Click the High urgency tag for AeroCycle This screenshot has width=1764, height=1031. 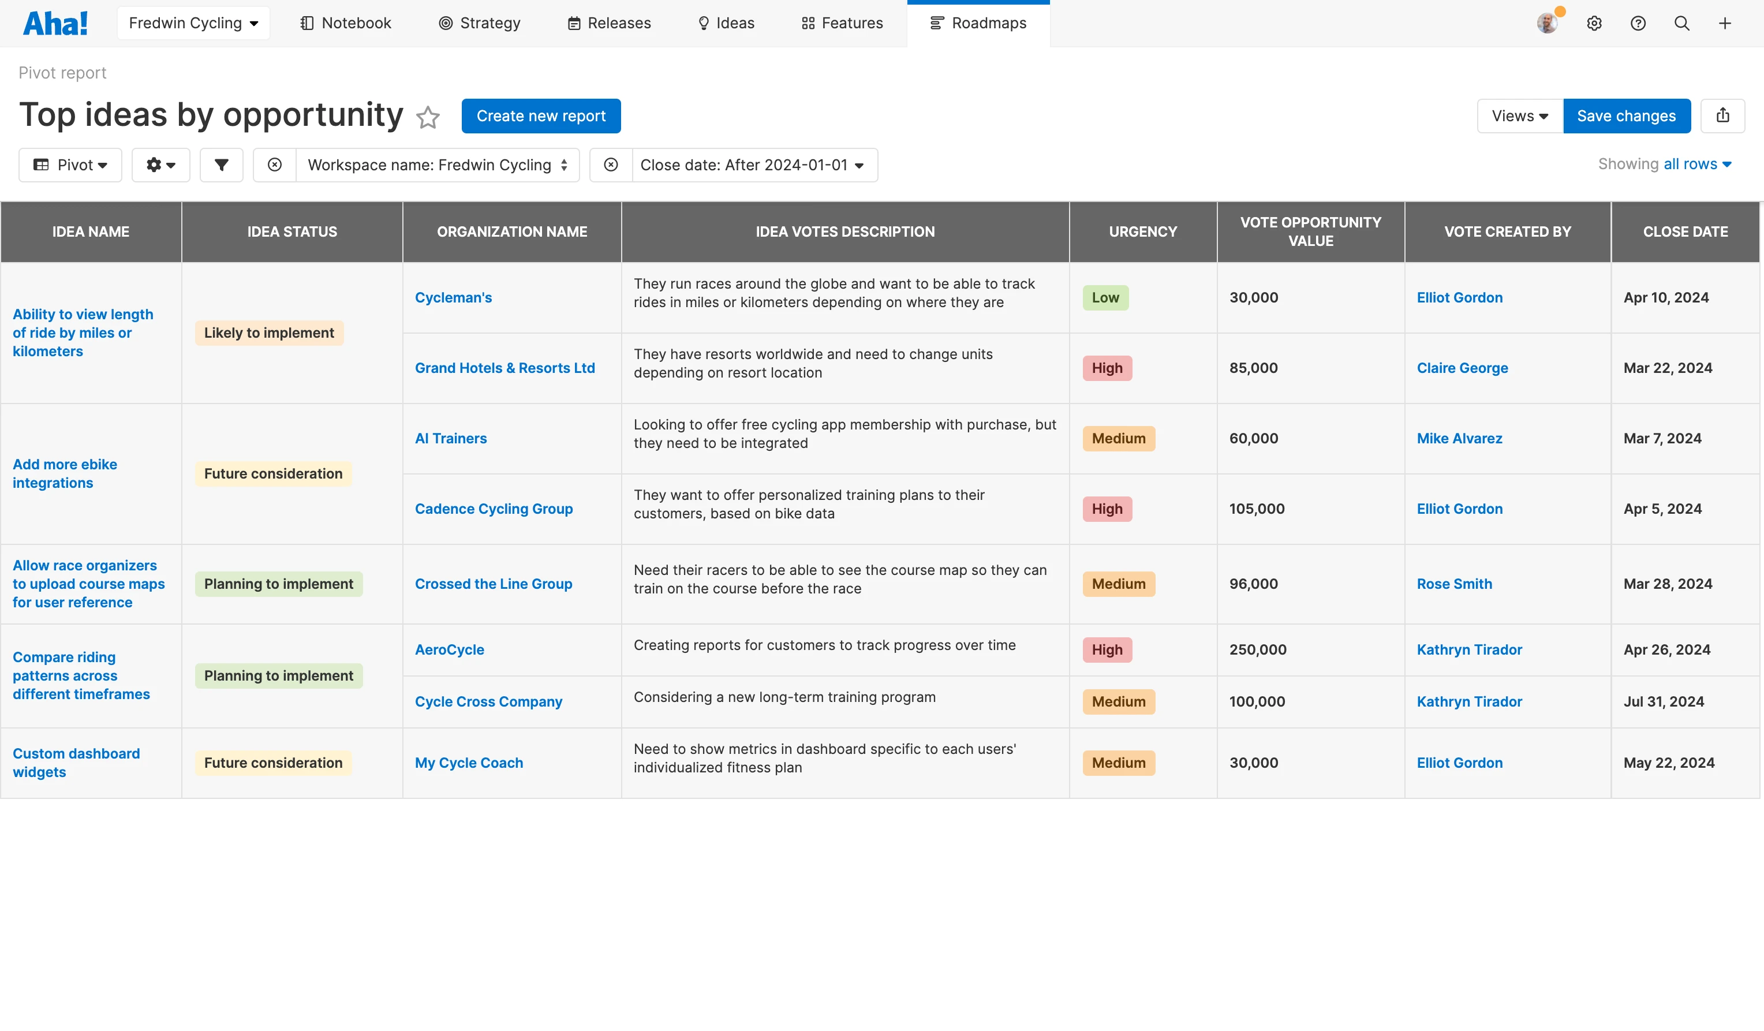(x=1107, y=649)
